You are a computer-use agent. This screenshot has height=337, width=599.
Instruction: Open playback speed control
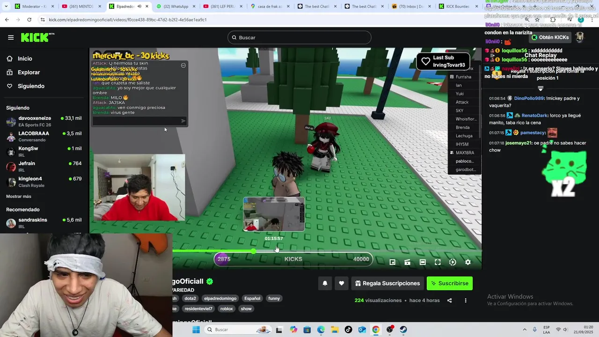coord(453,262)
